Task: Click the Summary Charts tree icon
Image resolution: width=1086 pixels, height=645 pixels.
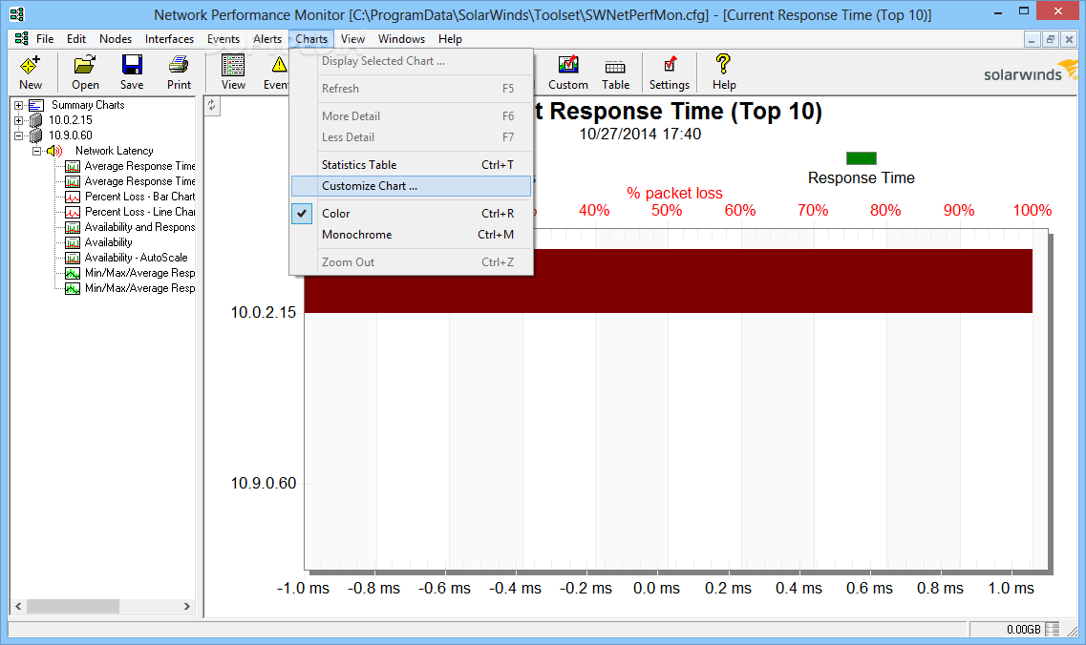Action: pos(36,105)
